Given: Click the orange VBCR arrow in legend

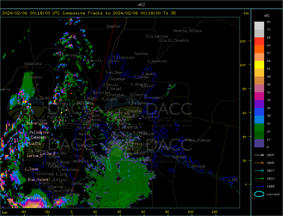Looking at the screenshot, I should (259, 163).
